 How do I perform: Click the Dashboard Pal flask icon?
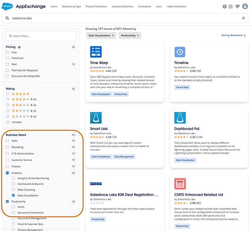click(x=180, y=118)
